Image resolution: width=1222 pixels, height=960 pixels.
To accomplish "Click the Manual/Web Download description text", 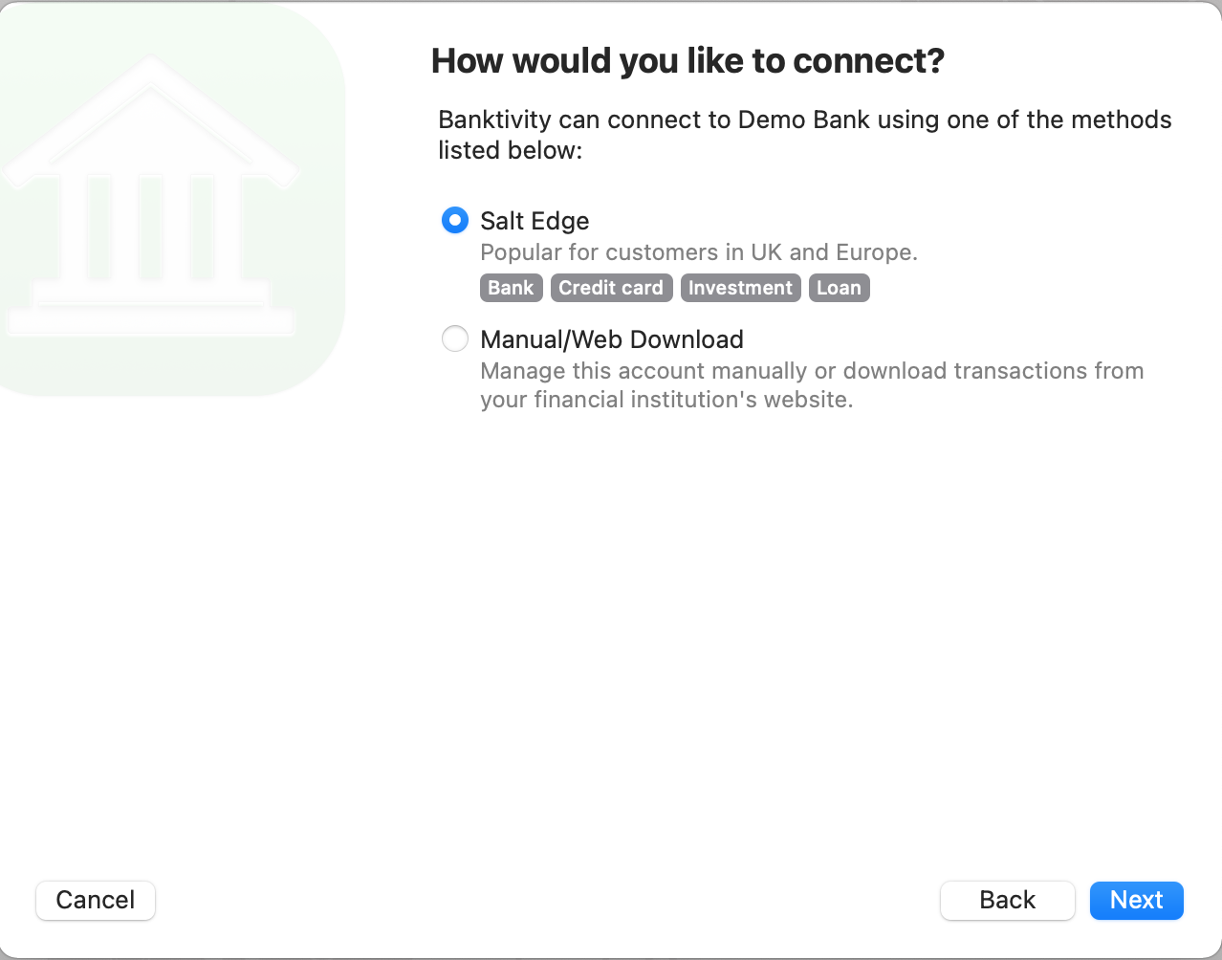I will click(x=811, y=384).
